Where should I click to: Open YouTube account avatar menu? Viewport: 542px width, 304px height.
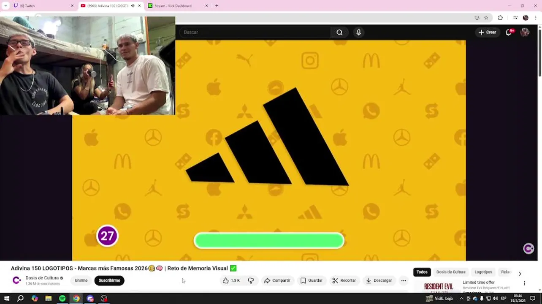pyautogui.click(x=525, y=32)
